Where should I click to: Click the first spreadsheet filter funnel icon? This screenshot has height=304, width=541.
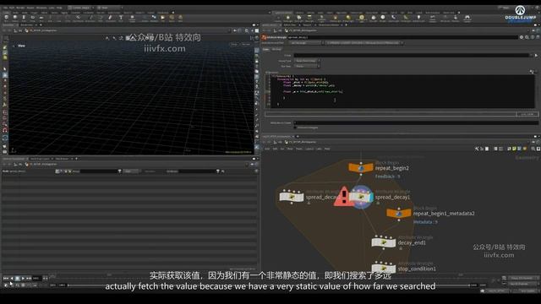pyautogui.click(x=120, y=171)
